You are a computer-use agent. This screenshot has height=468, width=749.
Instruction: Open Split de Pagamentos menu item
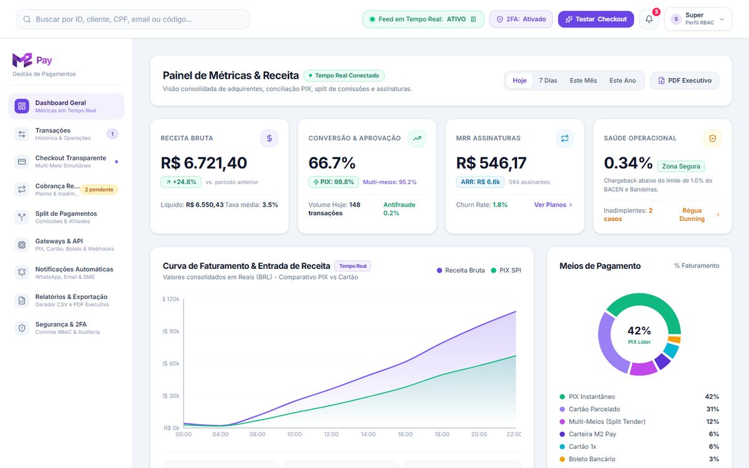pyautogui.click(x=66, y=217)
